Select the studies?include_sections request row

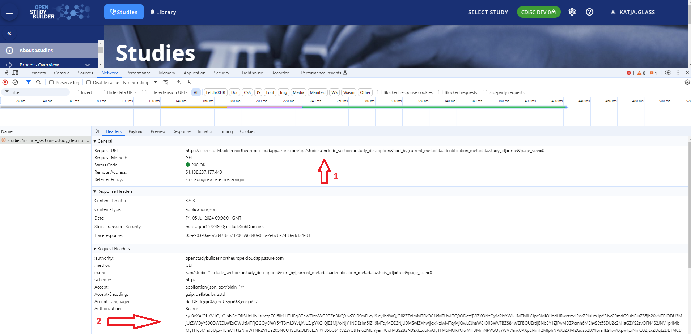(x=46, y=140)
